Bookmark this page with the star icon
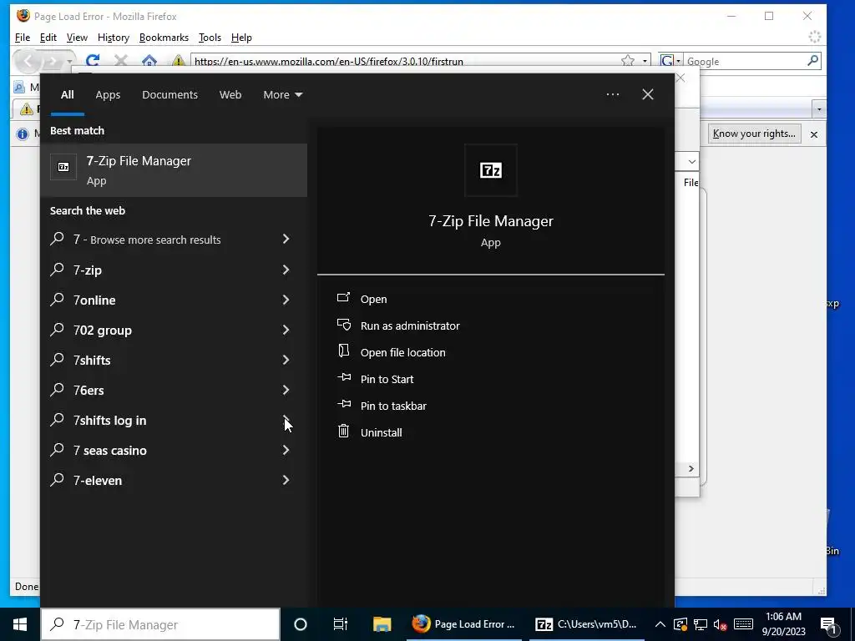The width and height of the screenshot is (855, 641). (x=628, y=61)
